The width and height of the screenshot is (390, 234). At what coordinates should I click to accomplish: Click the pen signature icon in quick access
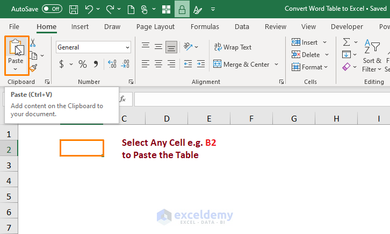(198, 10)
